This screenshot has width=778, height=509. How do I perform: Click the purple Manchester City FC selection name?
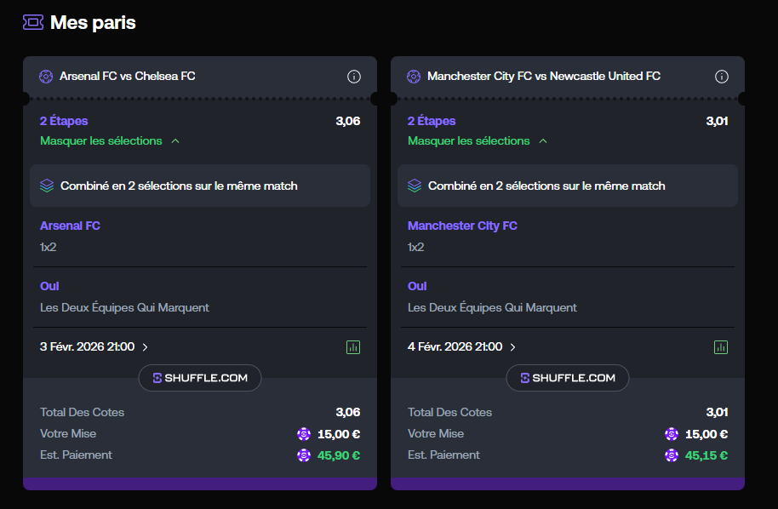pyautogui.click(x=462, y=226)
